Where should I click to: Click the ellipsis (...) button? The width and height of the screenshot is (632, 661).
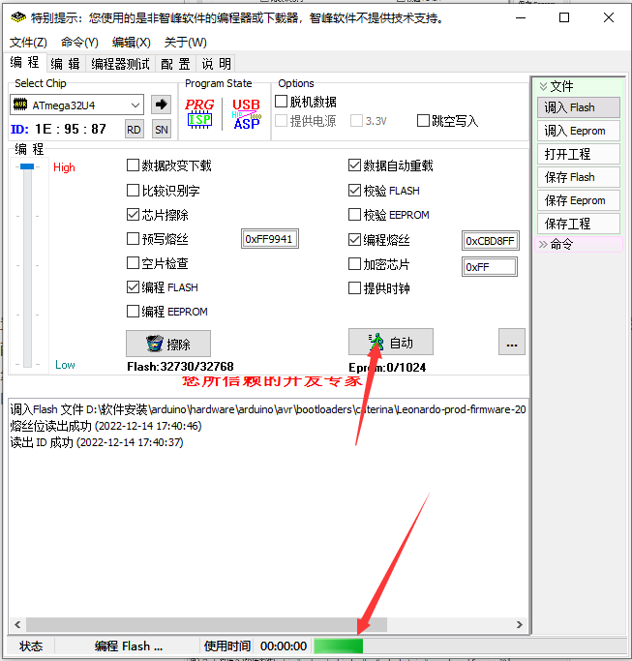point(511,342)
